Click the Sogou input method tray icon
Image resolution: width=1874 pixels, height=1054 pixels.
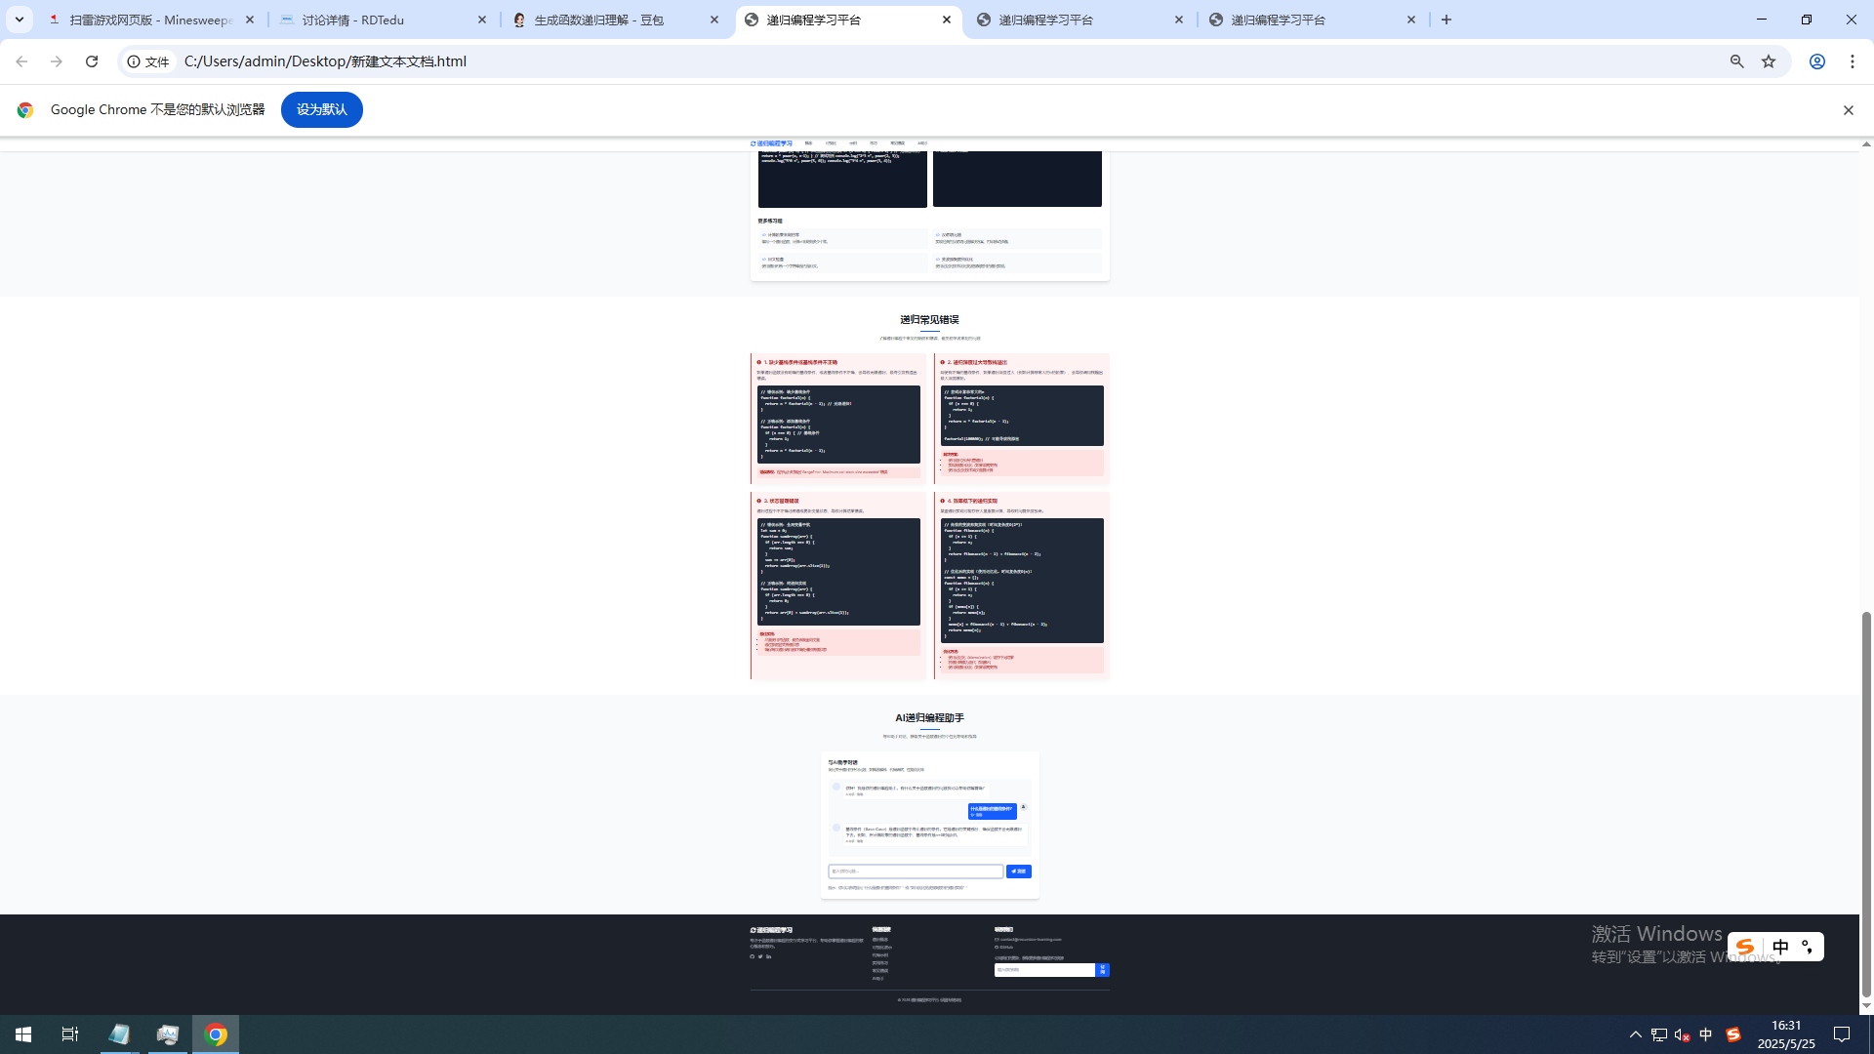click(x=1733, y=1034)
